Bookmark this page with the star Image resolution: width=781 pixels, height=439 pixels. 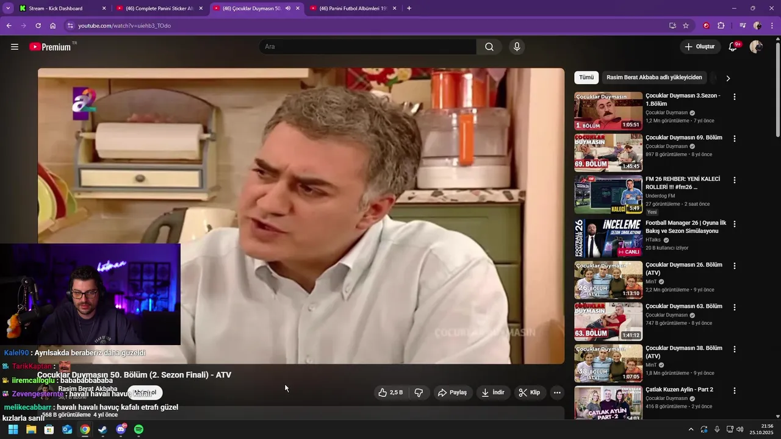click(686, 26)
